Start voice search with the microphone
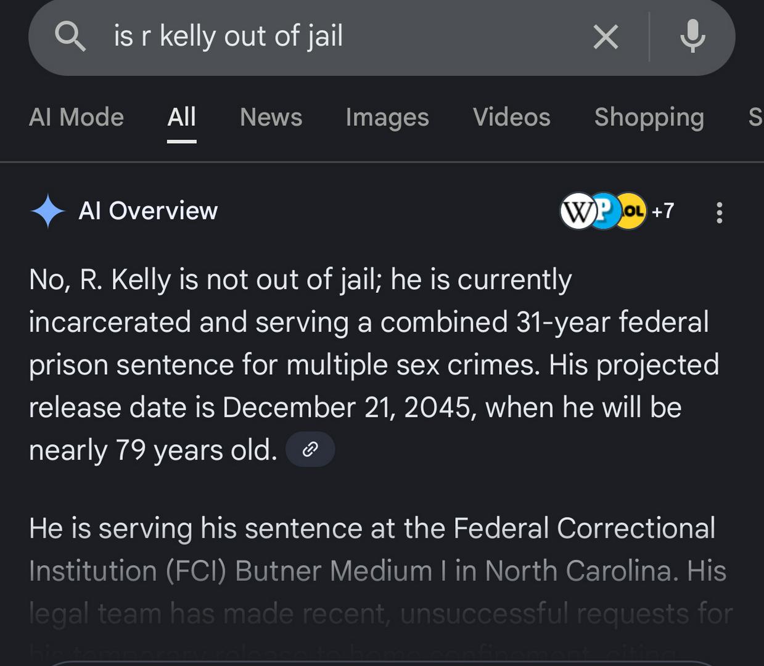 [x=692, y=36]
